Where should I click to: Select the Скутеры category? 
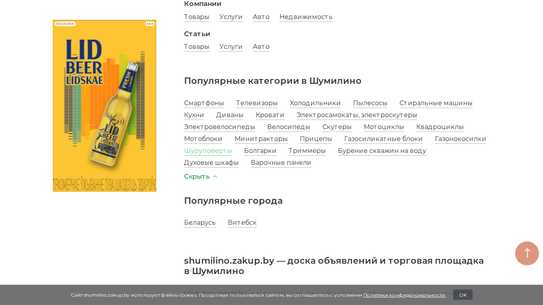(337, 127)
